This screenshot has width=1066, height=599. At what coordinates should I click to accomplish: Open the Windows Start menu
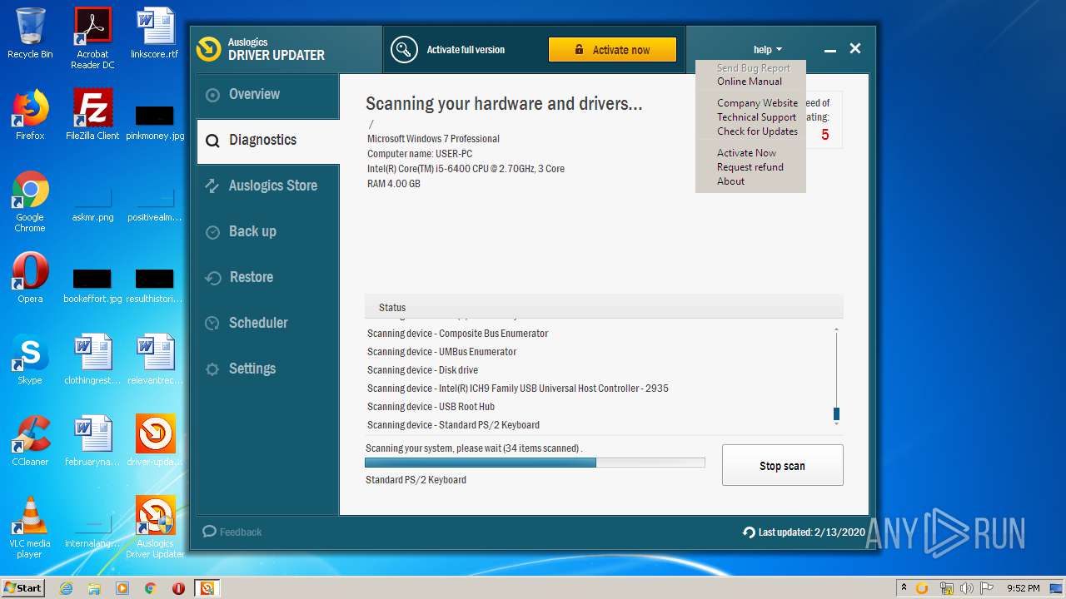23,587
